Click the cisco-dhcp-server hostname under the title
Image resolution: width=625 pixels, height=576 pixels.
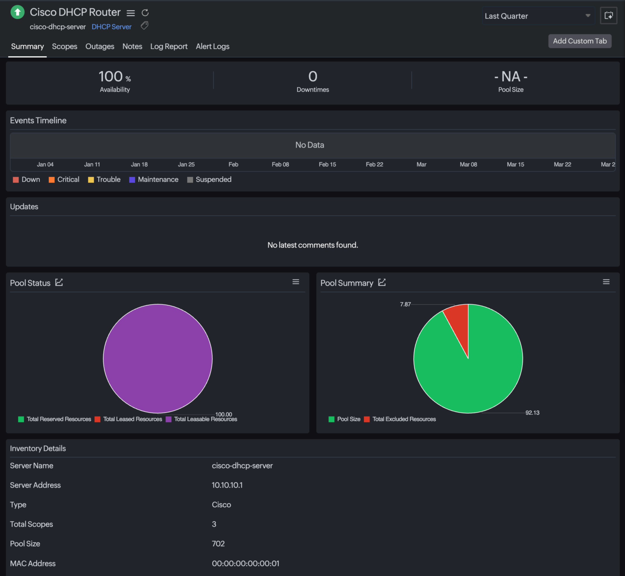tap(58, 27)
